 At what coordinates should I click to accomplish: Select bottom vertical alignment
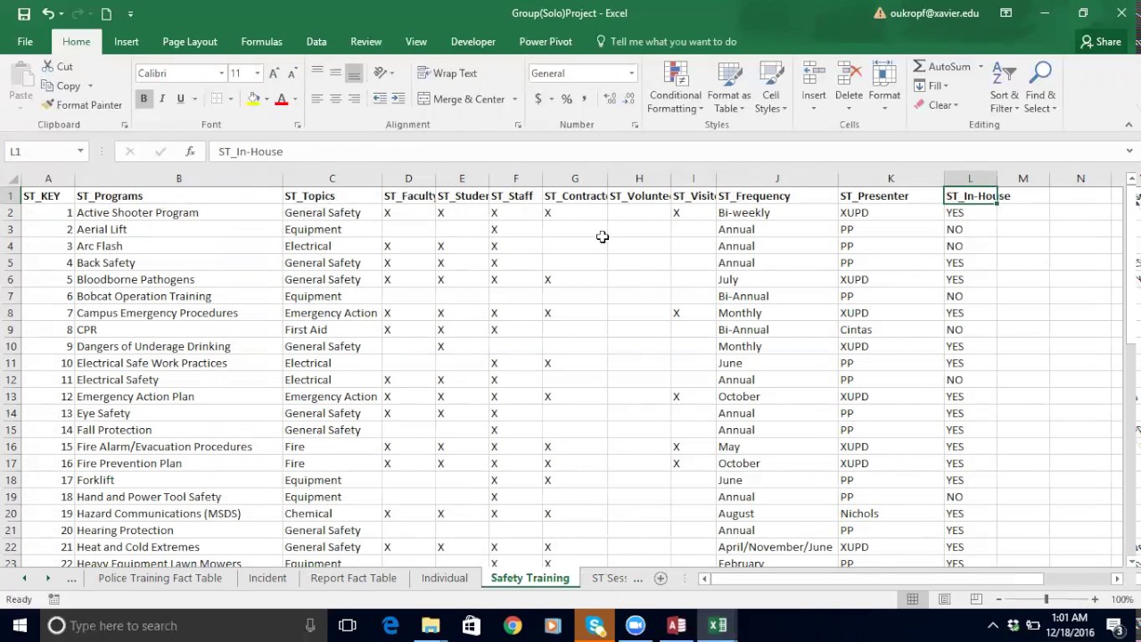click(x=354, y=73)
